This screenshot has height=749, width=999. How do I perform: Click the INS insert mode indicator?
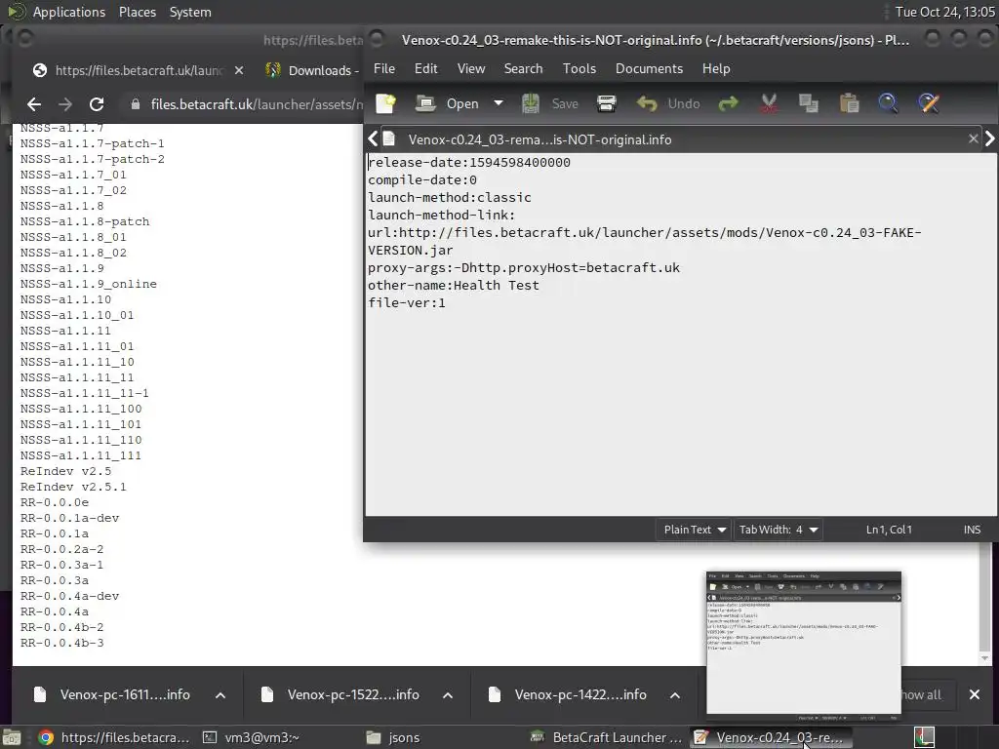click(x=972, y=530)
